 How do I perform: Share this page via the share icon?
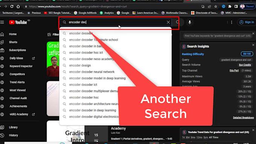pos(209,6)
